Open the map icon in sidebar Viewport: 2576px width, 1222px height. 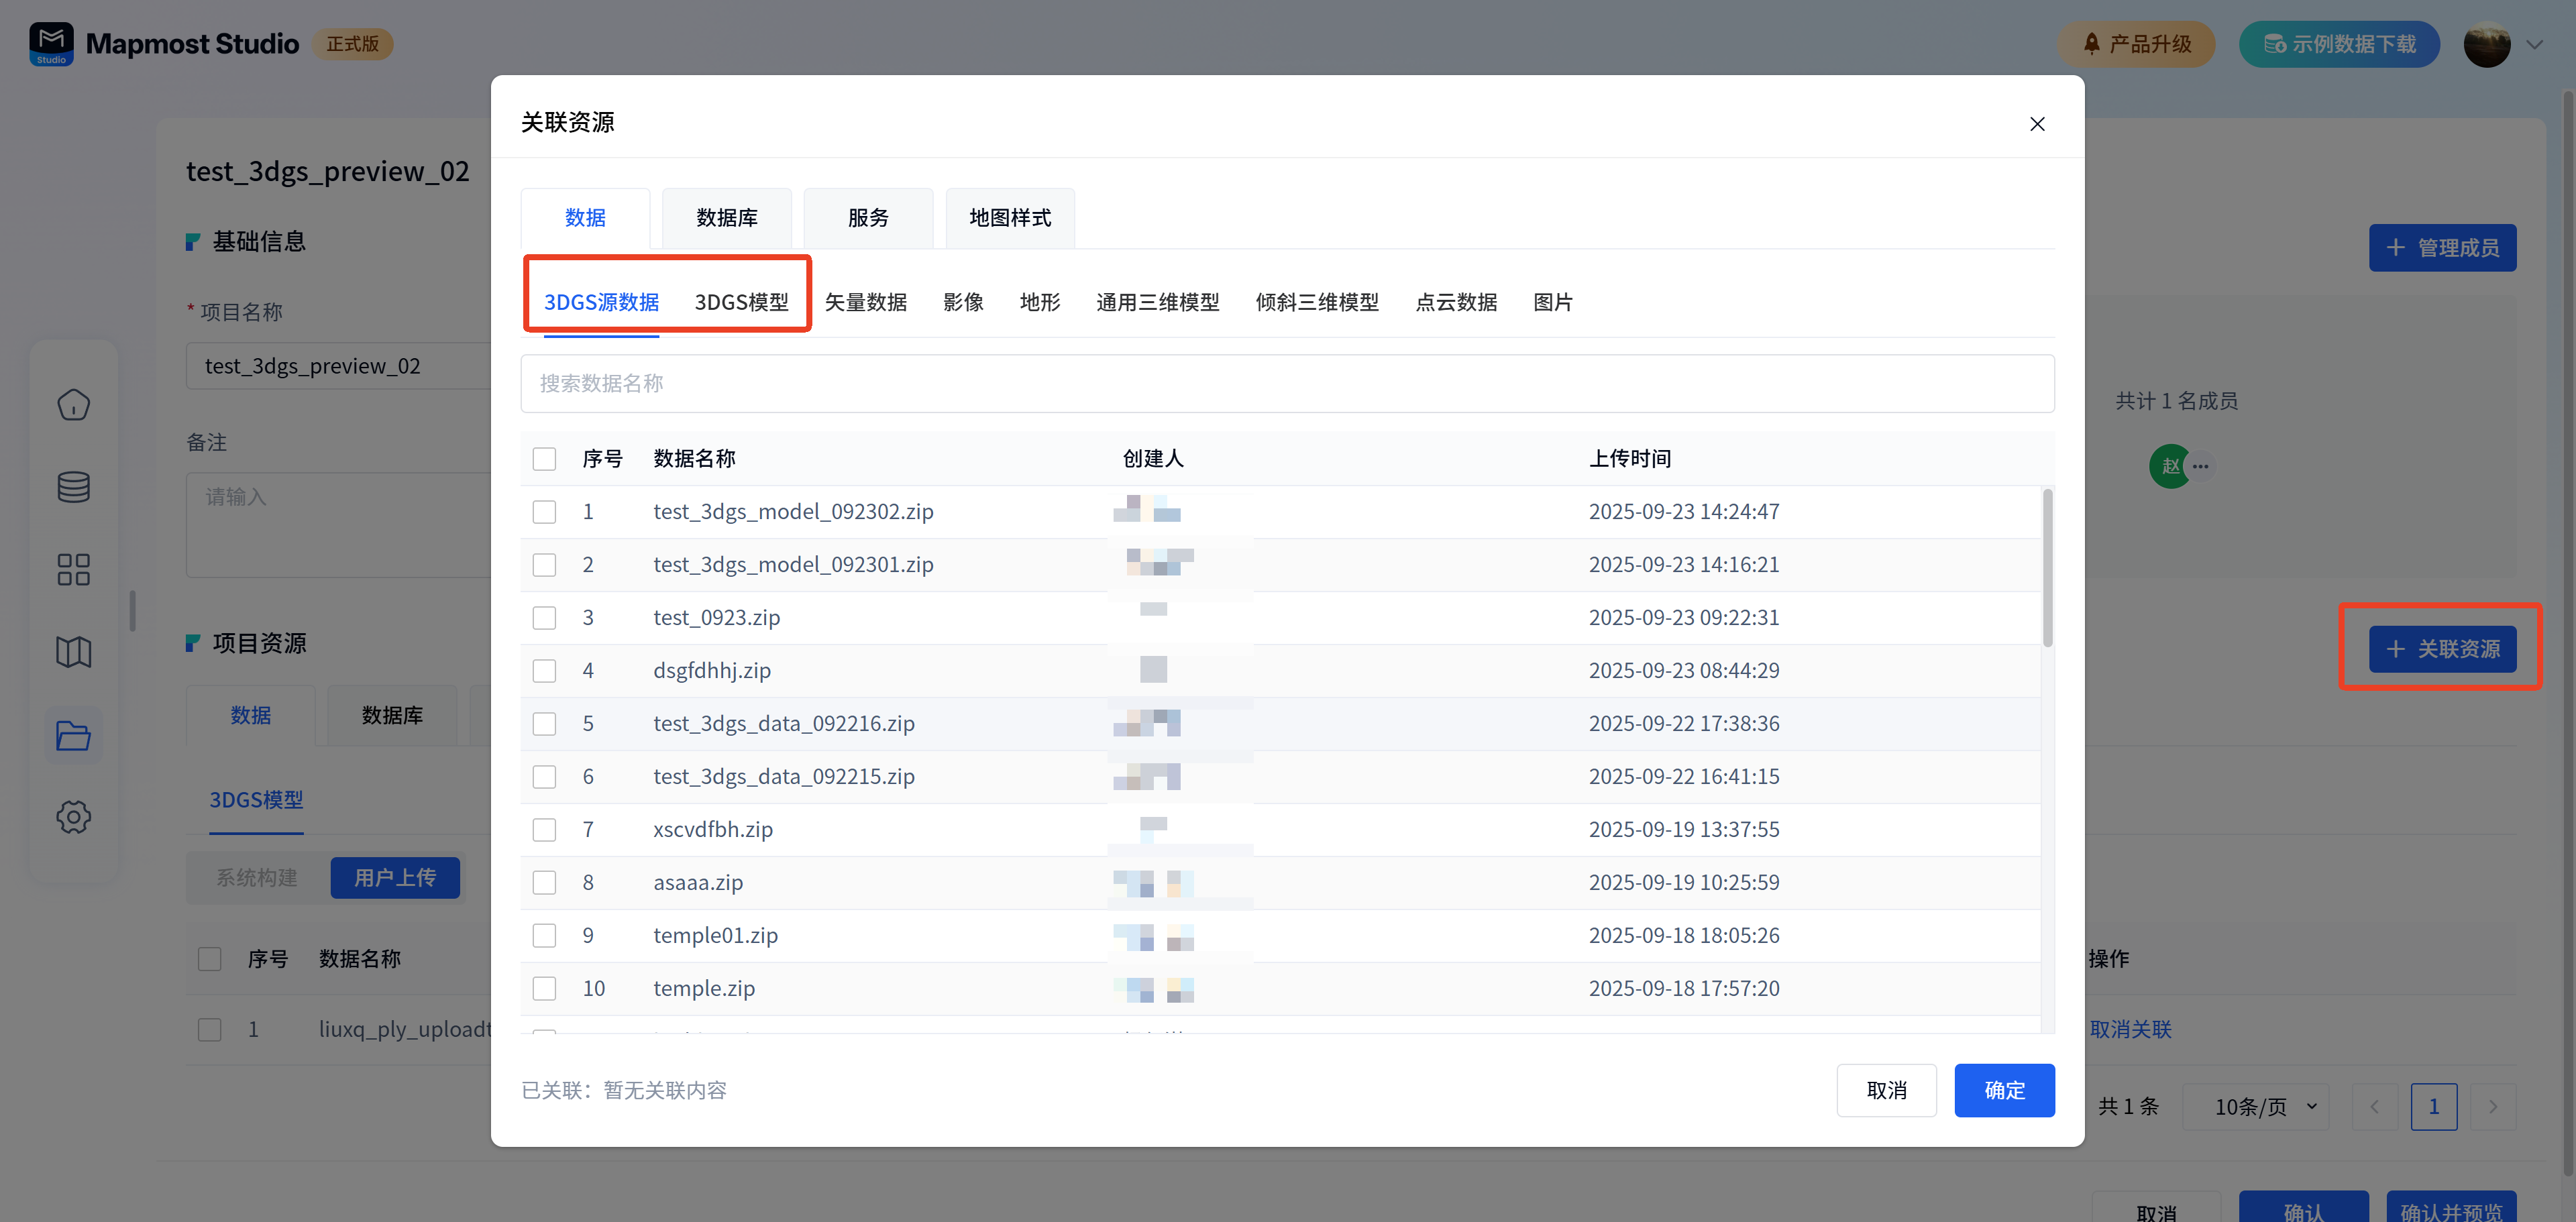coord(73,652)
